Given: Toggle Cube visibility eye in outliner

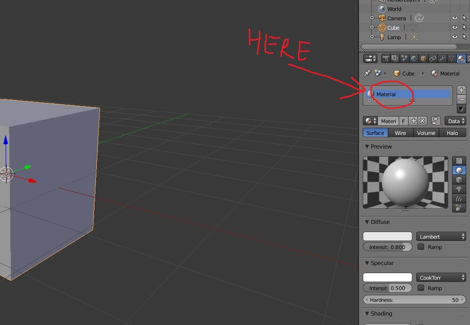Looking at the screenshot, I should (x=455, y=27).
